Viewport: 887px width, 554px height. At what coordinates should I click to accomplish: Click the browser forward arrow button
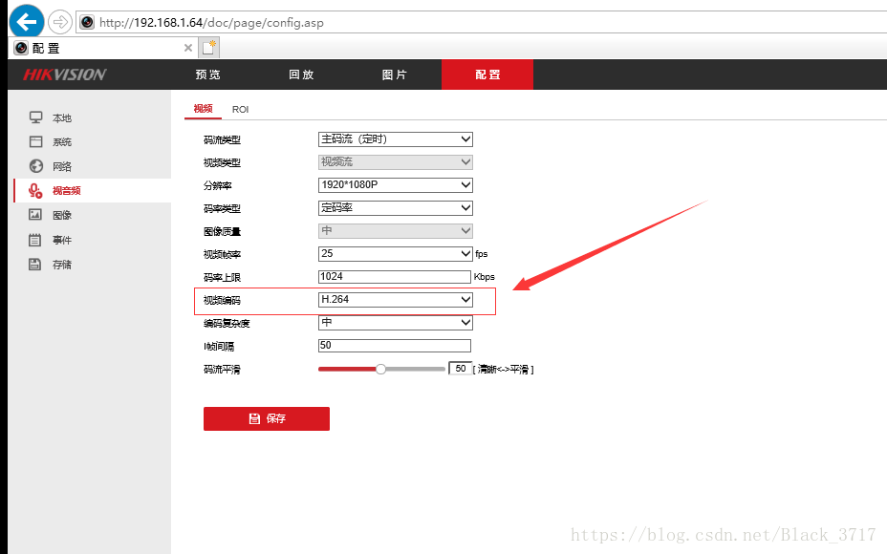pos(60,22)
